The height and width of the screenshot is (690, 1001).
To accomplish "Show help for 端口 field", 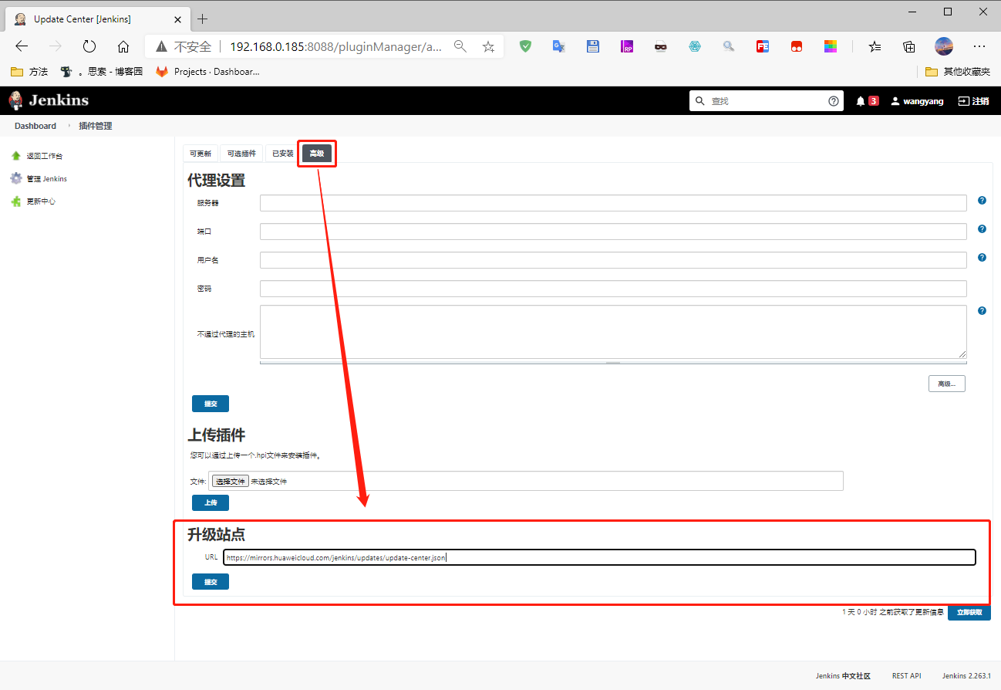I will point(982,229).
